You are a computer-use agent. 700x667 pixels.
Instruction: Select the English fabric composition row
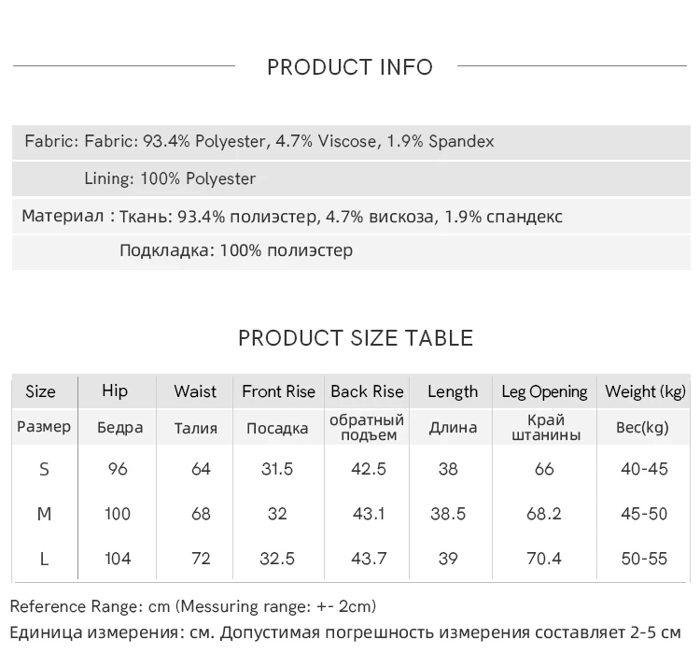coord(259,142)
